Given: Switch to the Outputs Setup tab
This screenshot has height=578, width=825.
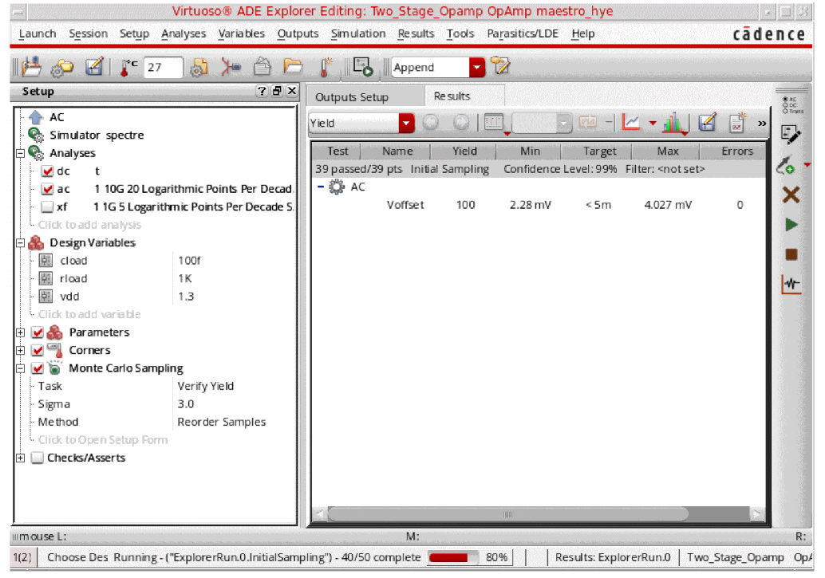Looking at the screenshot, I should tap(352, 97).
